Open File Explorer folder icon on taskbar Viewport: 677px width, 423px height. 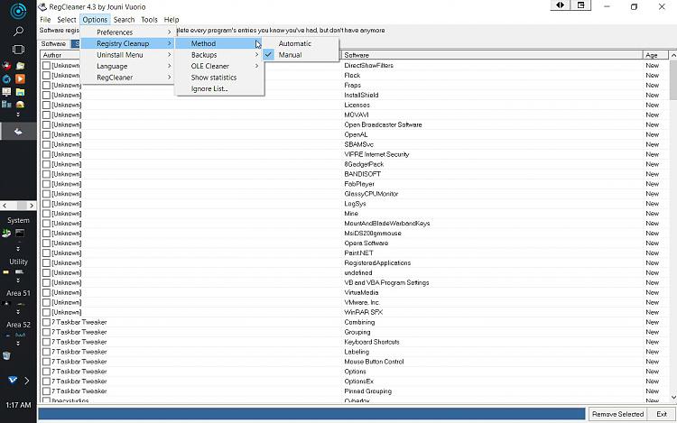point(20,92)
